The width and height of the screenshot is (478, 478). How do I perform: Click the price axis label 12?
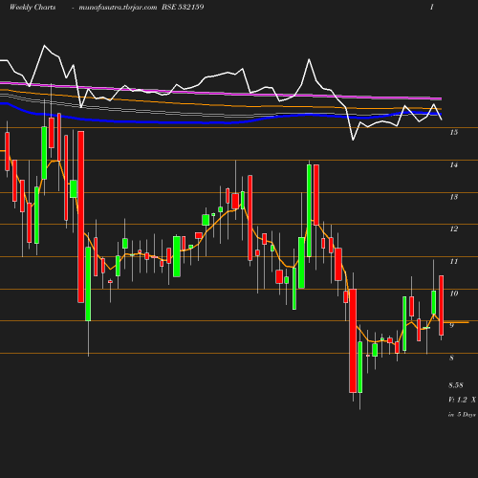454,228
